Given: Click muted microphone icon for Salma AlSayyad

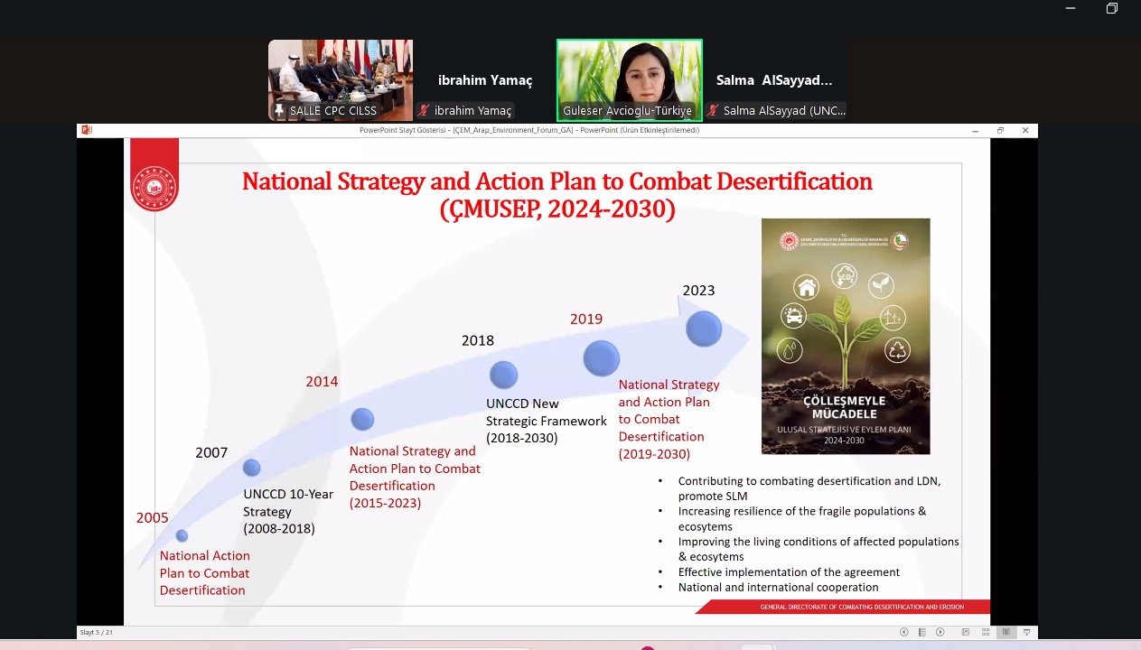Looking at the screenshot, I should 713,111.
